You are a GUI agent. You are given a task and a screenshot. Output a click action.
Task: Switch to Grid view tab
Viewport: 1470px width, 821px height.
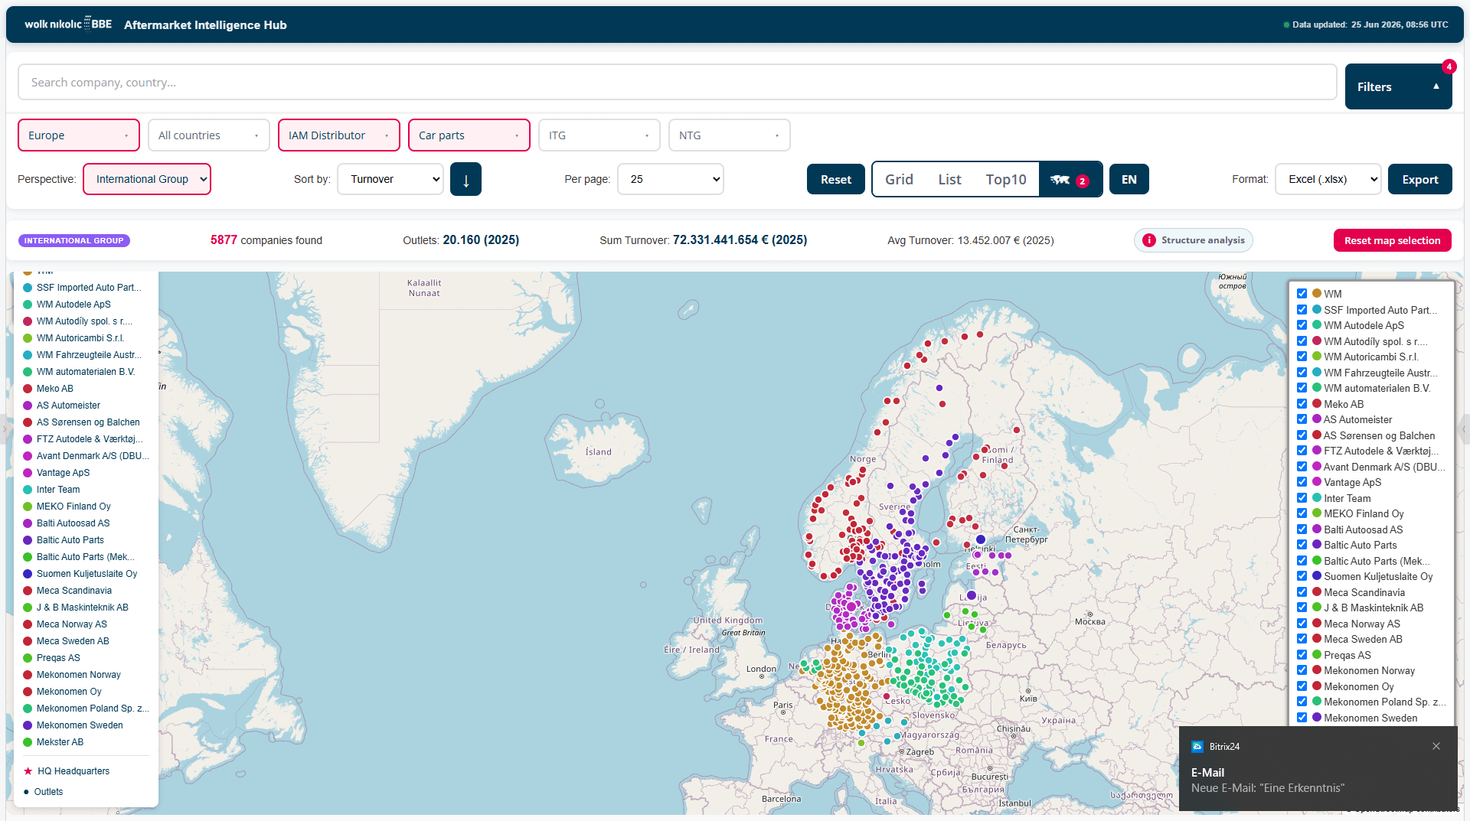tap(899, 179)
